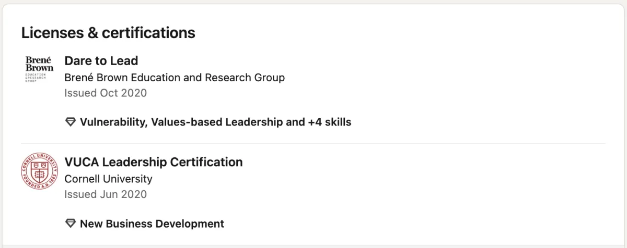Click the Issued Oct 2020 date
This screenshot has width=627, height=248.
[106, 93]
